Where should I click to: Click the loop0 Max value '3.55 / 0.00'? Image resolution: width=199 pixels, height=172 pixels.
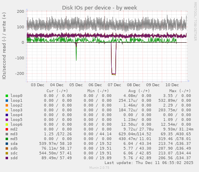tap(177, 96)
